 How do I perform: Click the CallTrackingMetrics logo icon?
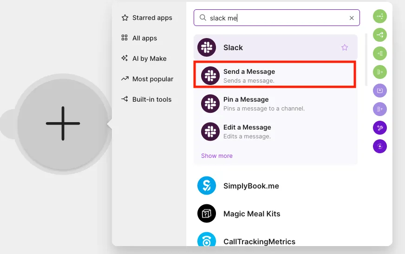pos(207,240)
